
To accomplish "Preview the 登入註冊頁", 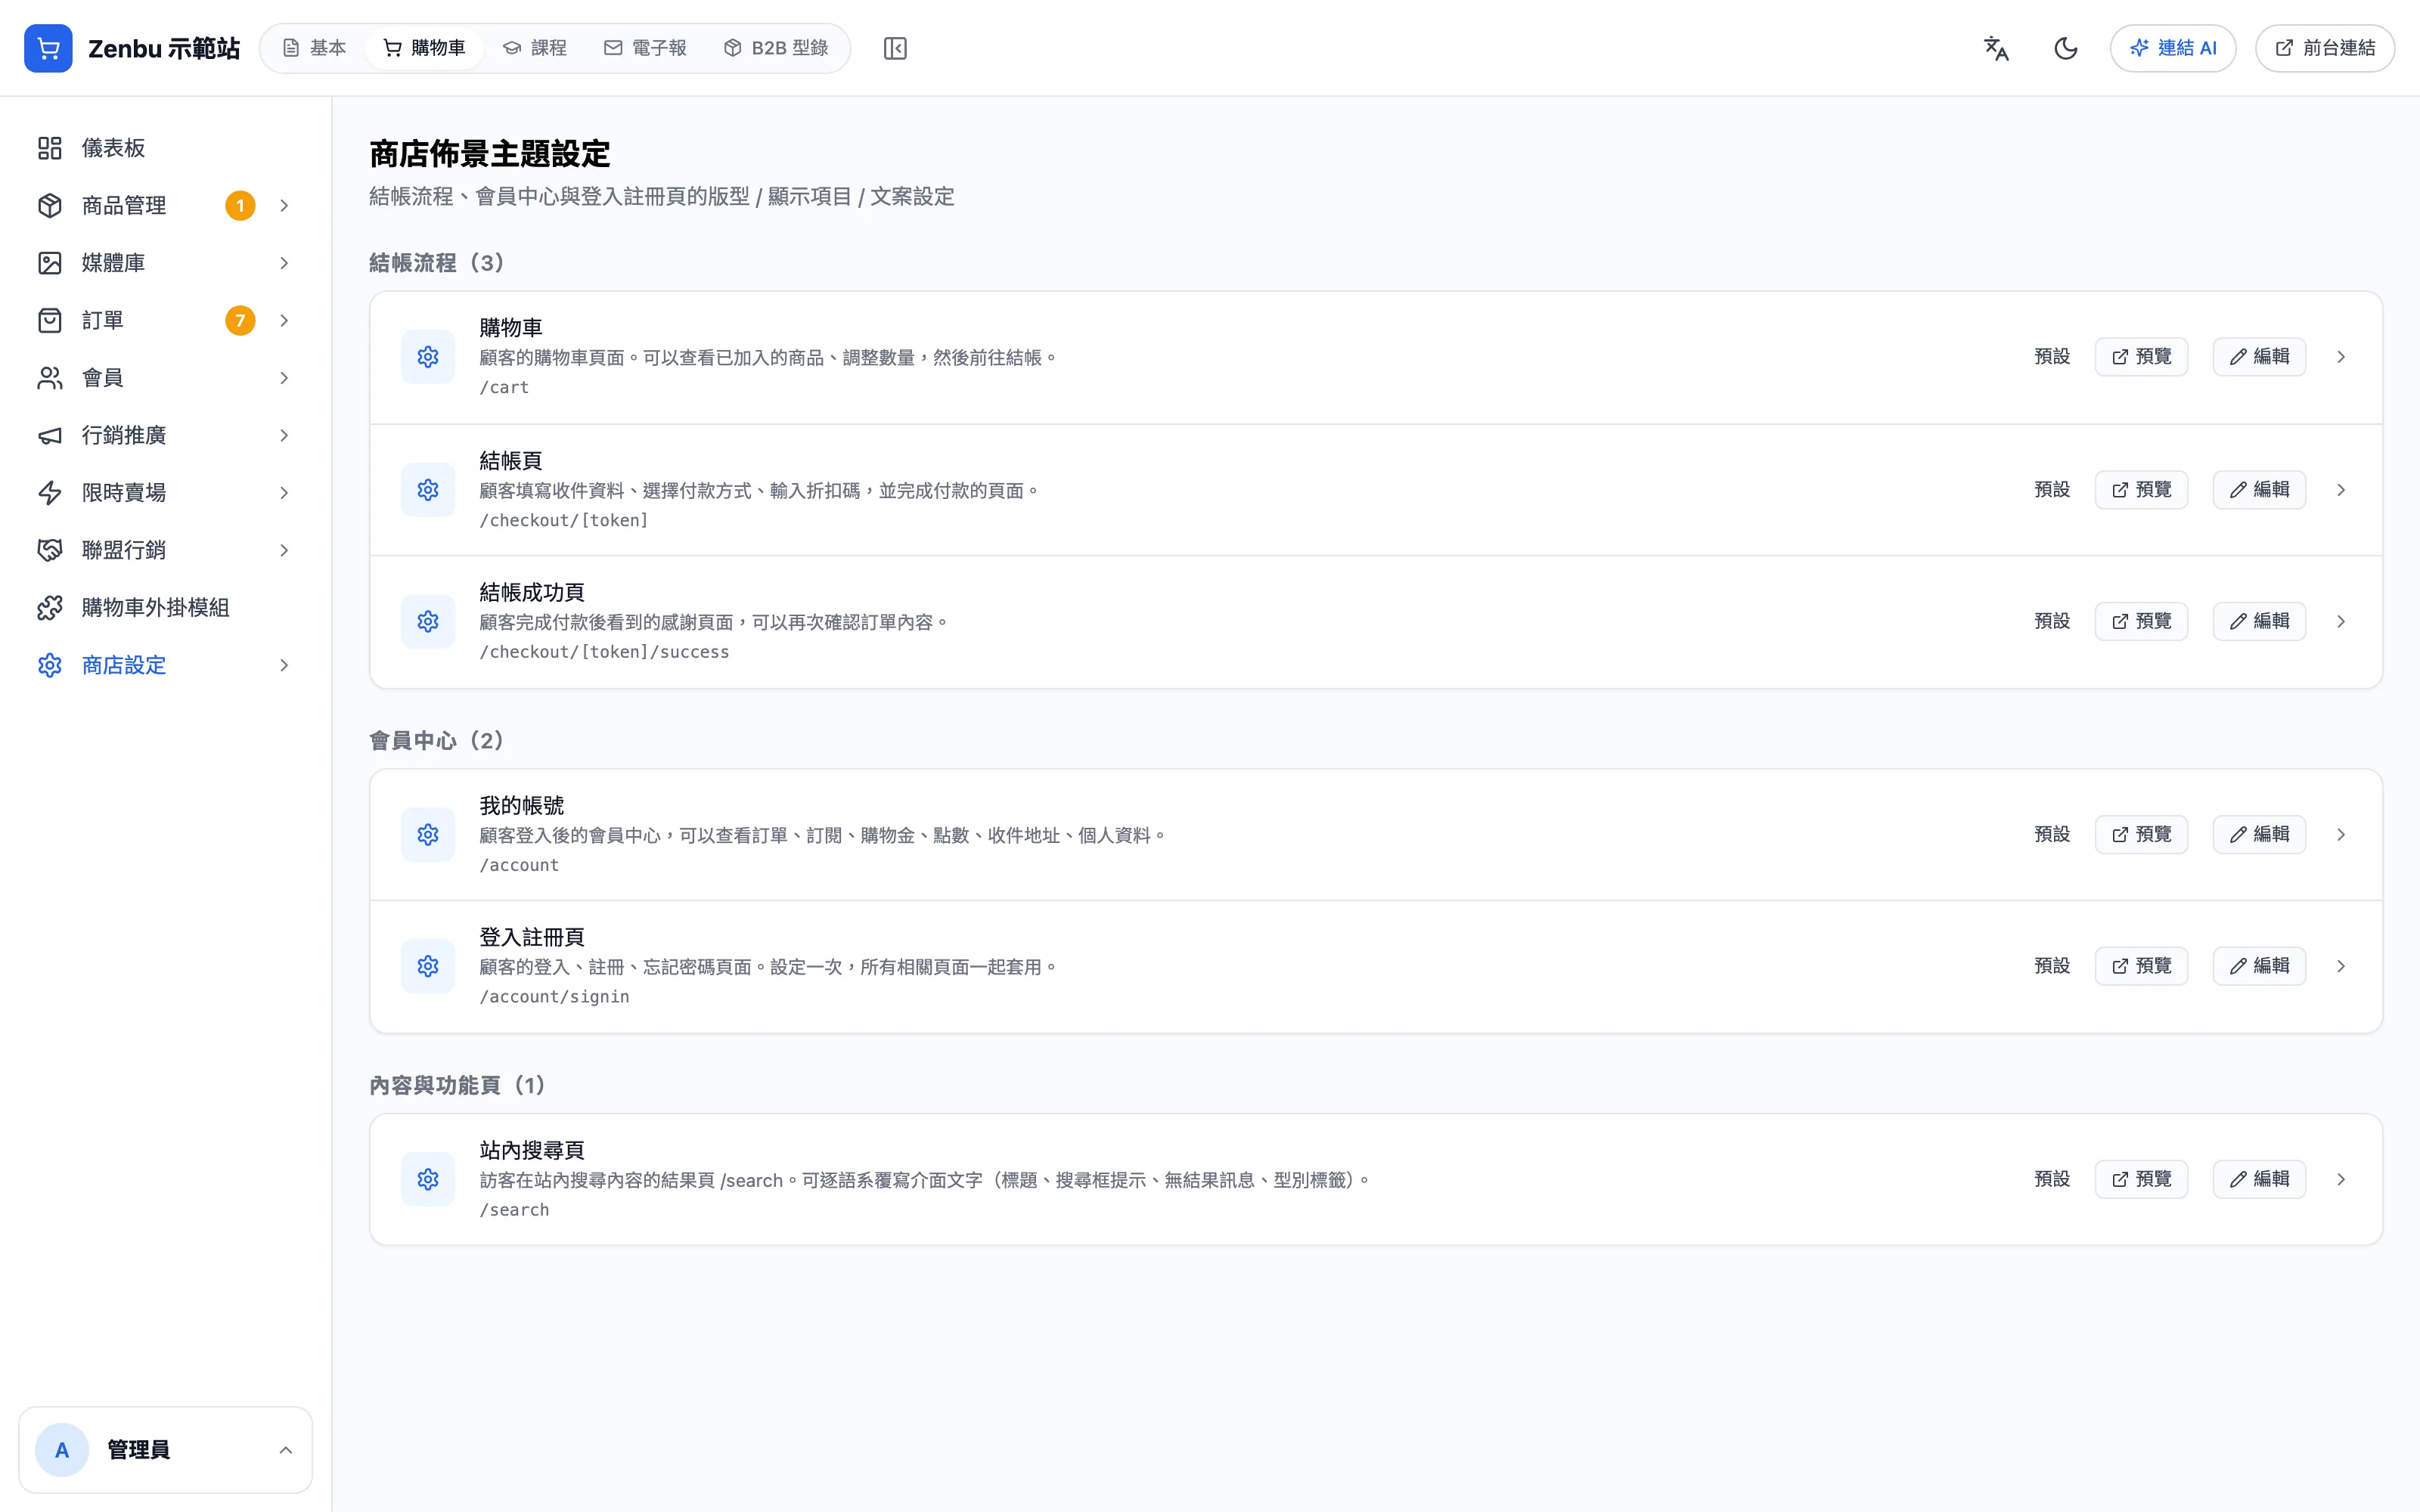I will point(2141,966).
